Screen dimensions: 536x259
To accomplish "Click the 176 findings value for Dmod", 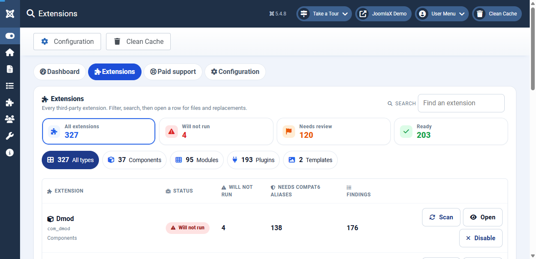I will pos(352,228).
